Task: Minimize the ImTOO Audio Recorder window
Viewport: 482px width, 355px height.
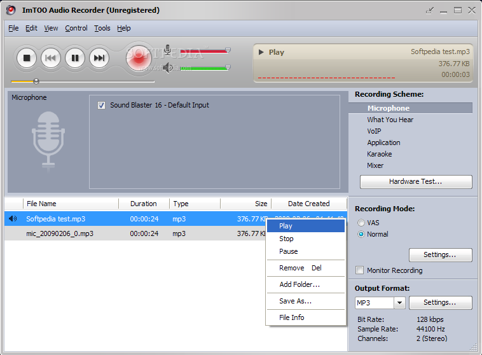Action: tap(443, 12)
